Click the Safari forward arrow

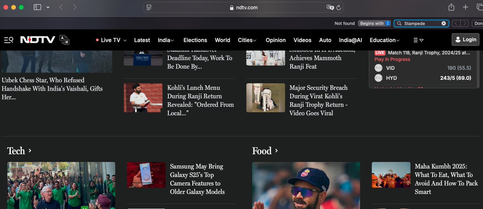[75, 7]
